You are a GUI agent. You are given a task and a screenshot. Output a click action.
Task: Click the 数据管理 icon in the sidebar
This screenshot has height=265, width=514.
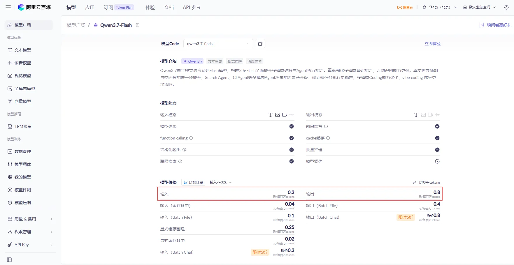point(10,151)
